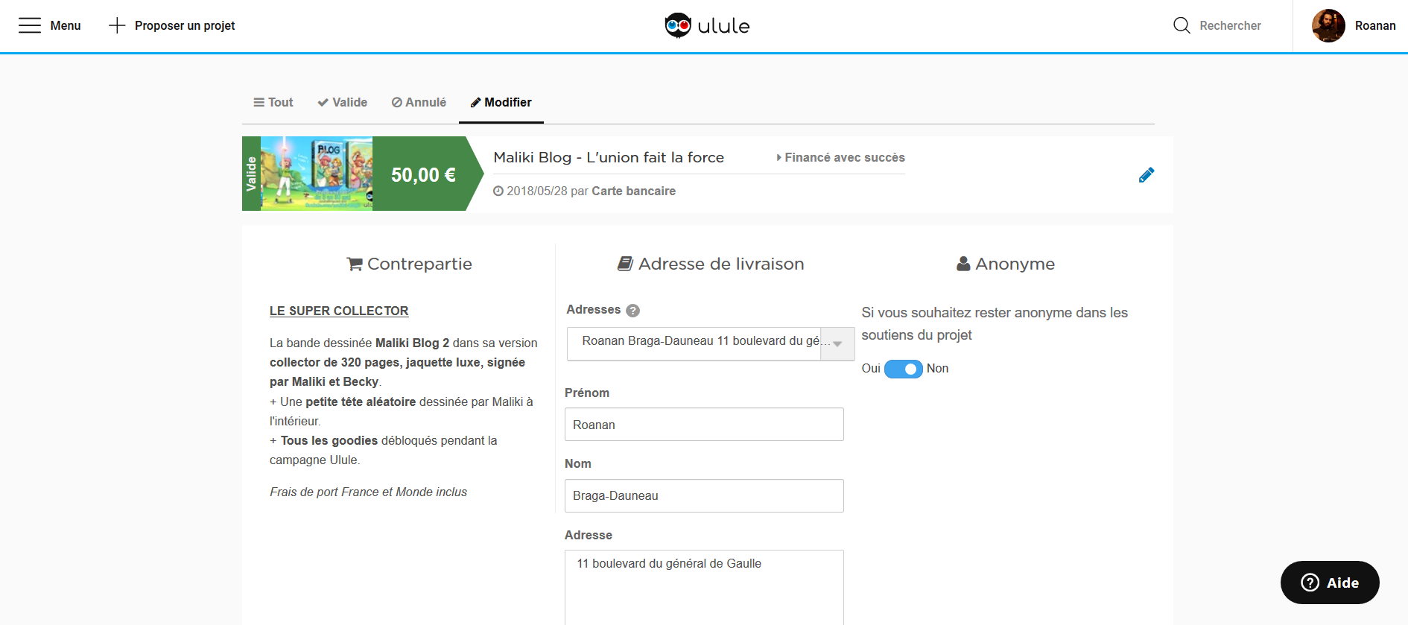The height and width of the screenshot is (625, 1408).
Task: Toggle the anonymous Oui/Non switch
Action: tap(903, 369)
